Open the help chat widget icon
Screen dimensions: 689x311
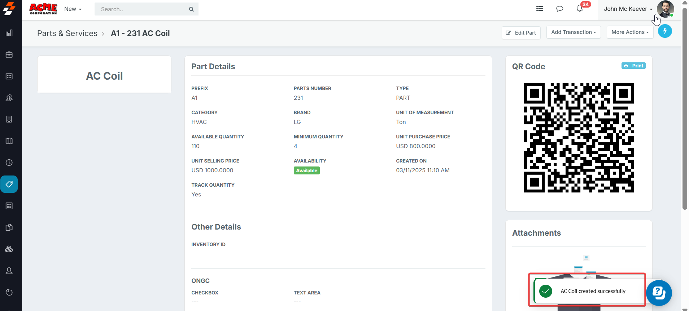(x=659, y=293)
